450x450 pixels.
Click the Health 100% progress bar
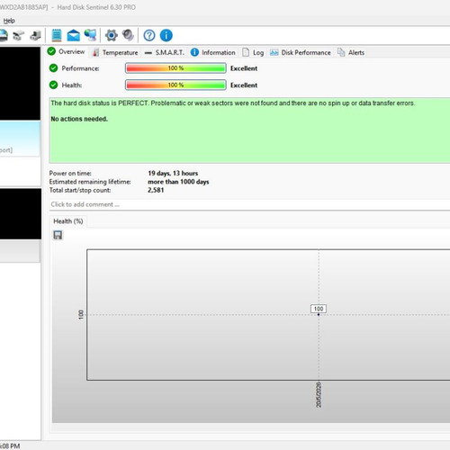[x=175, y=85]
